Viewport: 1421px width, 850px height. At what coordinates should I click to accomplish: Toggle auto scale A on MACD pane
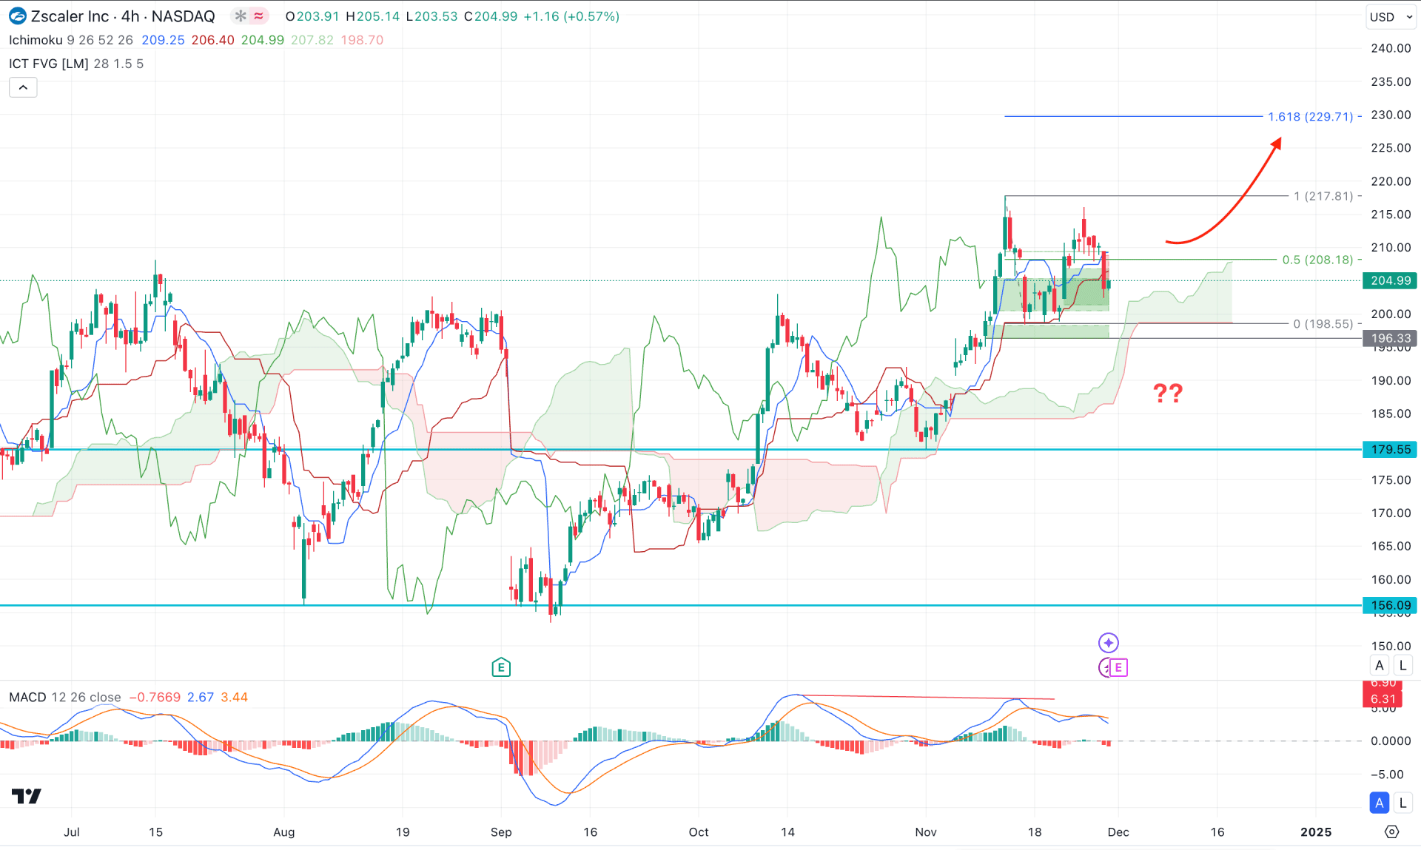click(1379, 803)
